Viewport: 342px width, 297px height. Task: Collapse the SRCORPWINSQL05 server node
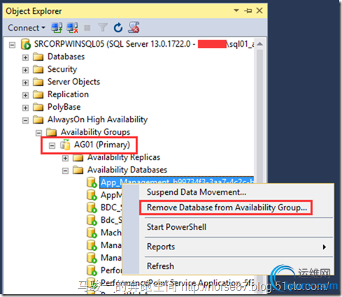tap(12, 45)
